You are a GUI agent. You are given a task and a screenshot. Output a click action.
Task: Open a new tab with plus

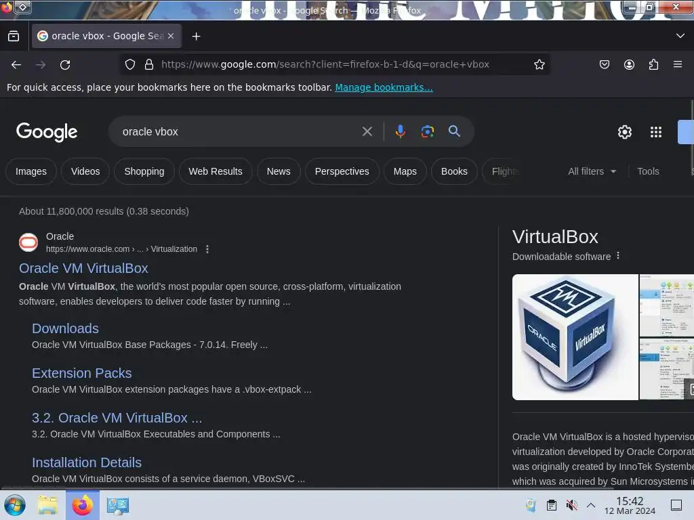tap(196, 37)
